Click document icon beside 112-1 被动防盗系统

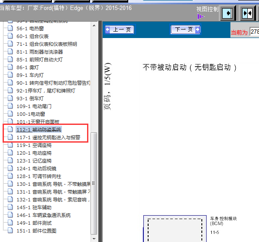click(x=10, y=129)
